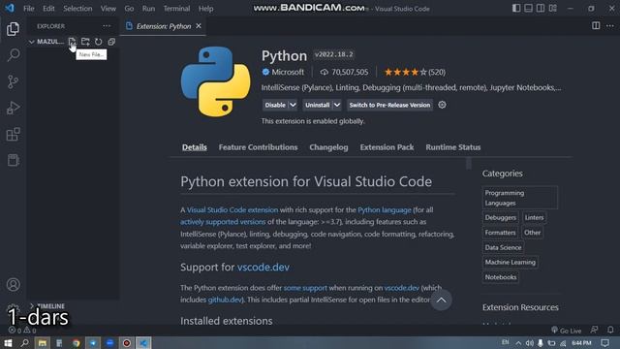The width and height of the screenshot is (620, 349).
Task: Select the Extension: Python editor tab
Action: [162, 26]
